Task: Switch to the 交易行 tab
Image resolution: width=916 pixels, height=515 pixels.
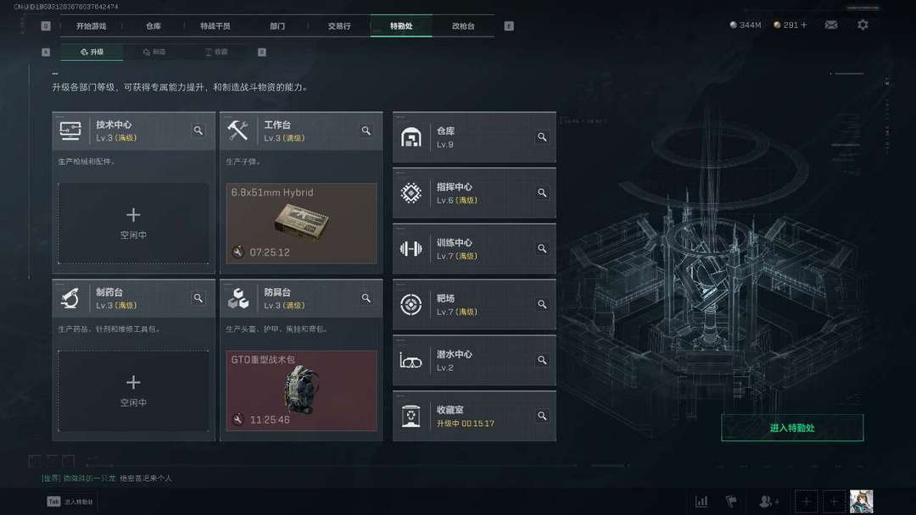Action: click(339, 26)
